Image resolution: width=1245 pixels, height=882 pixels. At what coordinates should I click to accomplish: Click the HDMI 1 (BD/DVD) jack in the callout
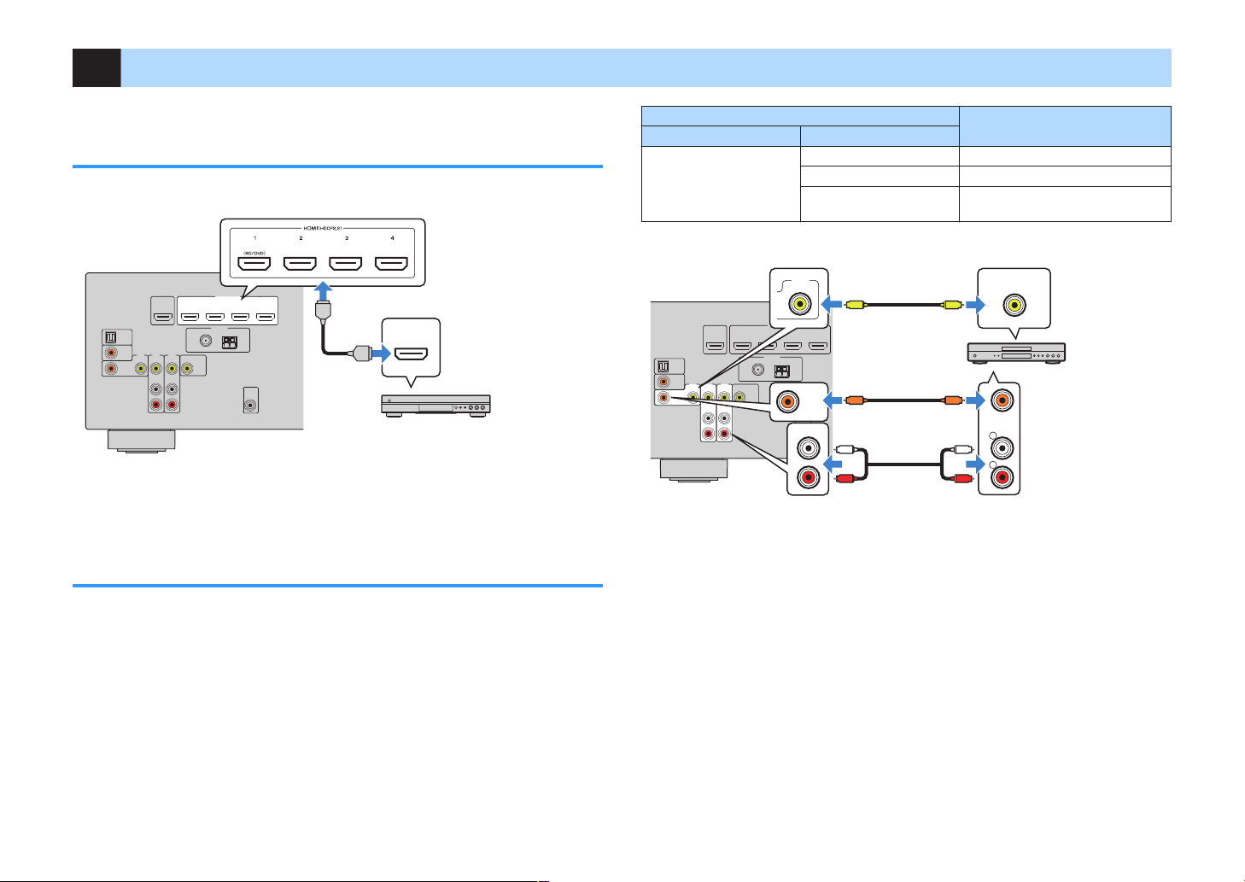(254, 265)
